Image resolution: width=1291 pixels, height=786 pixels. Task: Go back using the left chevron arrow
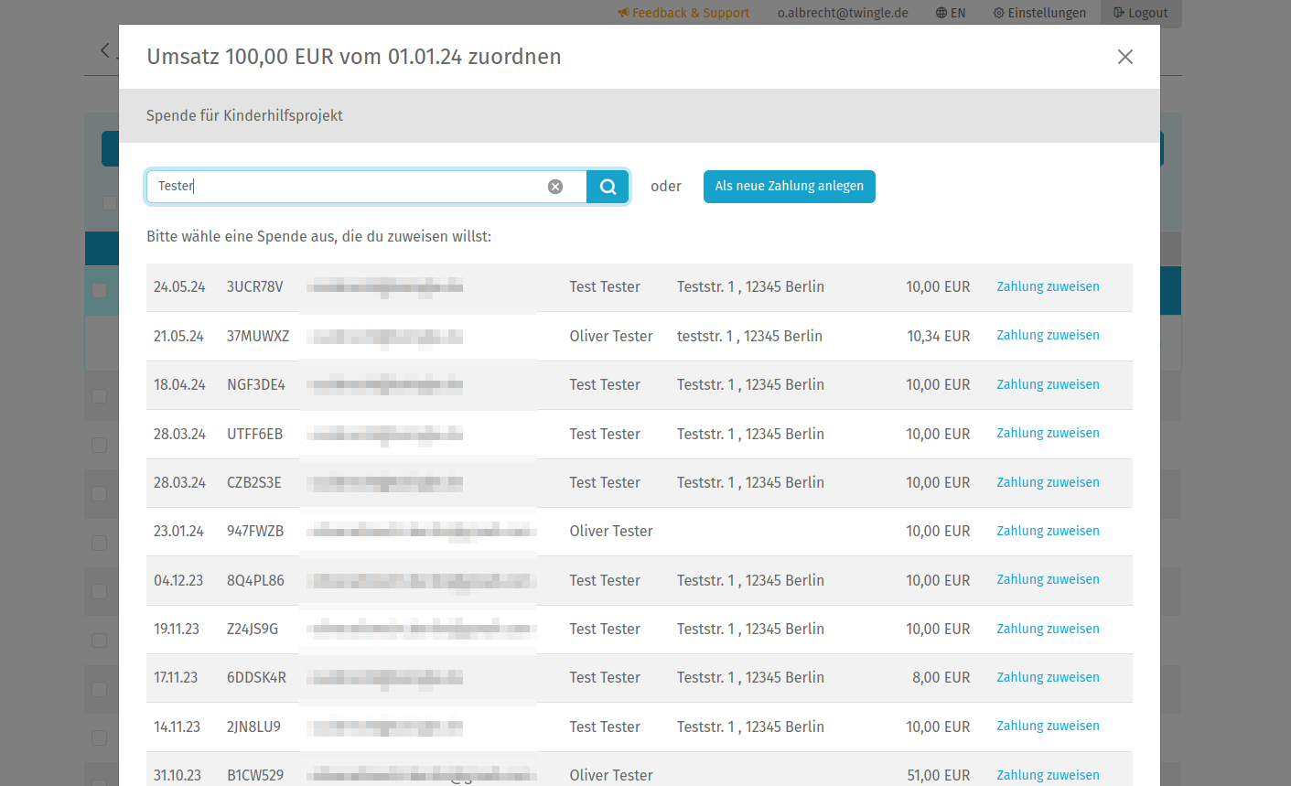[104, 50]
